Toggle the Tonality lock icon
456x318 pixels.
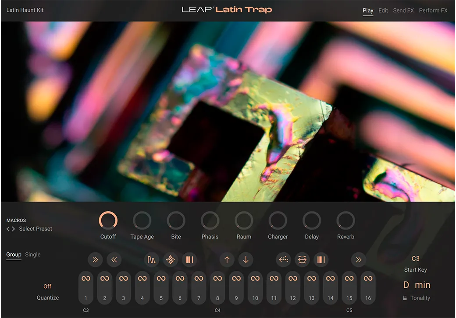coord(405,298)
